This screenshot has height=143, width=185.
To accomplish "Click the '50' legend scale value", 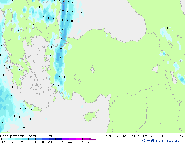I will [90, 142].
